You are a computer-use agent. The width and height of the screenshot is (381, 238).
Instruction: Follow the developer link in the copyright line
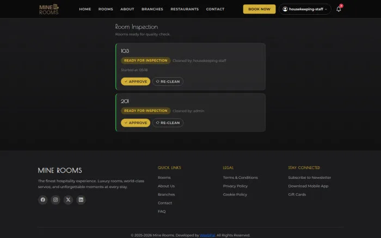207,235
